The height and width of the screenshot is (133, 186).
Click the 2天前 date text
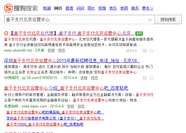tap(40, 50)
